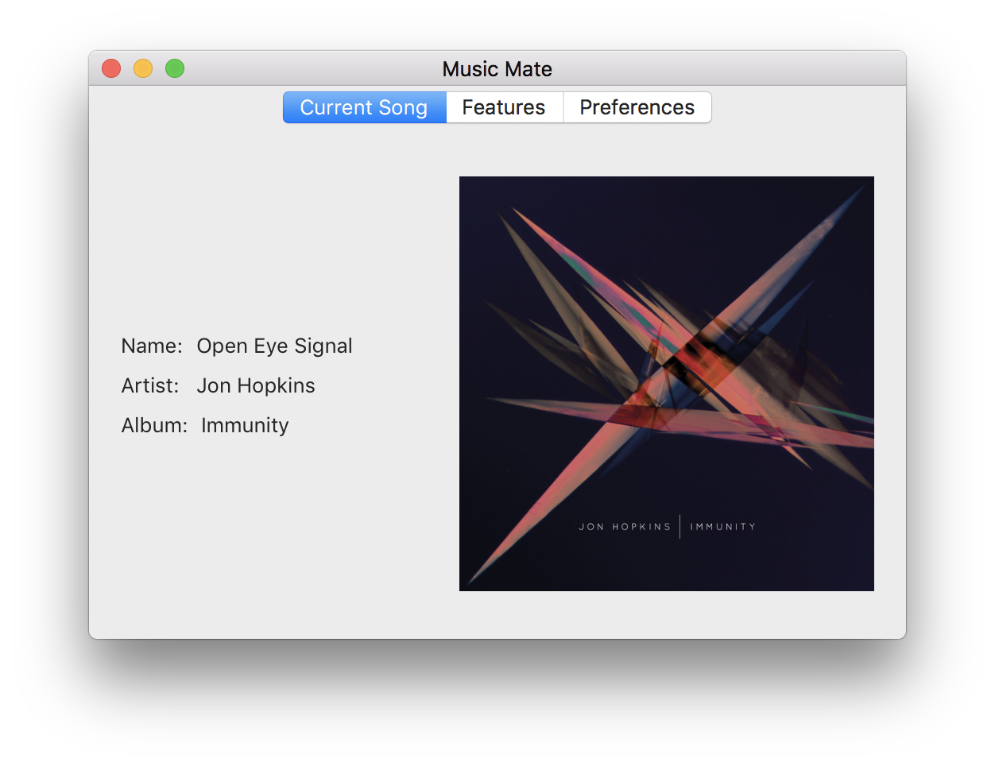The width and height of the screenshot is (995, 766).
Task: Click the Artist: label
Action: [x=150, y=385]
